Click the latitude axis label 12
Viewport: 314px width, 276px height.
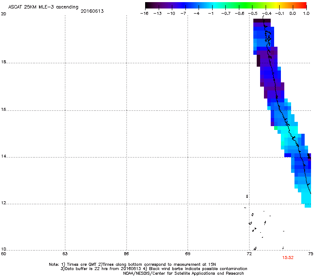pyautogui.click(x=3, y=203)
